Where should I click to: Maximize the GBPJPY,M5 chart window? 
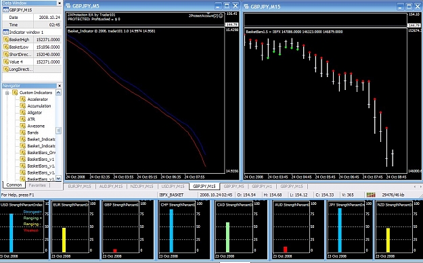[x=227, y=5]
